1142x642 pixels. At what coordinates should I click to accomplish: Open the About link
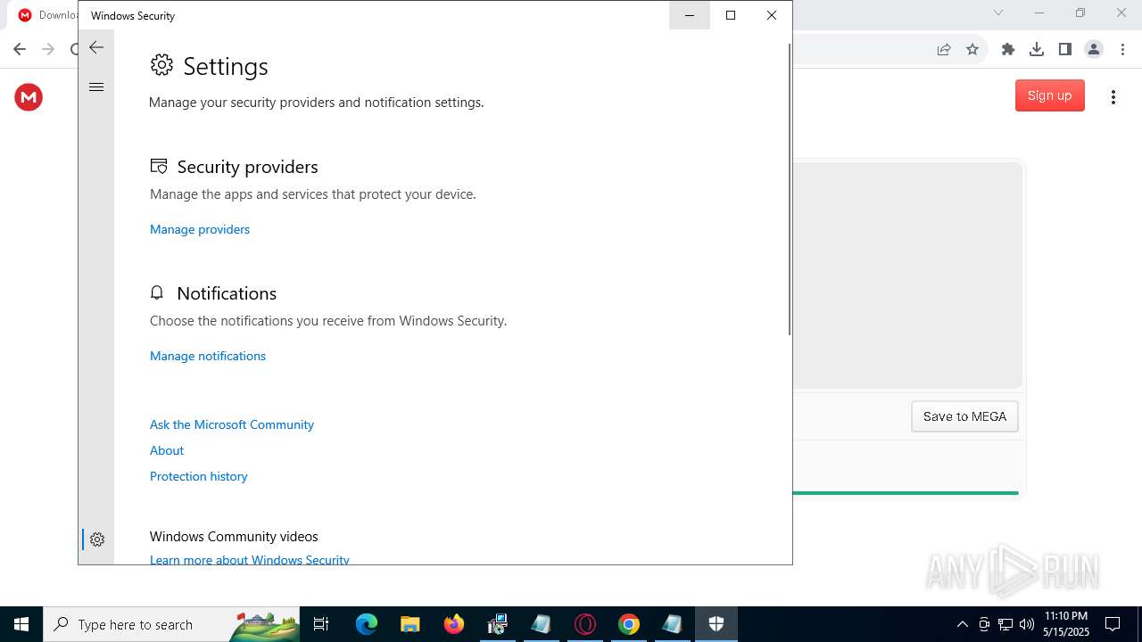tap(167, 450)
